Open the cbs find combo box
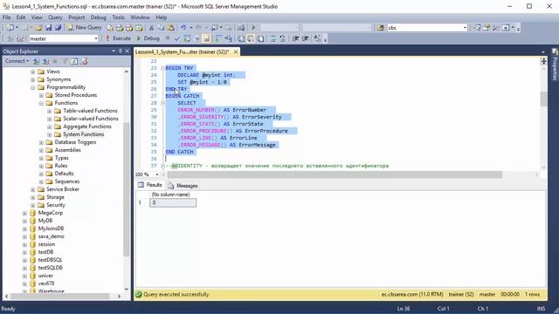Image resolution: width=559 pixels, height=314 pixels. pos(465,28)
